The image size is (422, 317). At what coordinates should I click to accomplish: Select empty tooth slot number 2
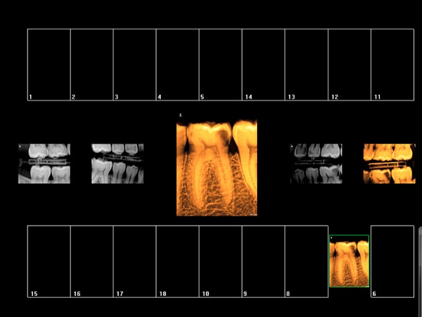pyautogui.click(x=92, y=65)
